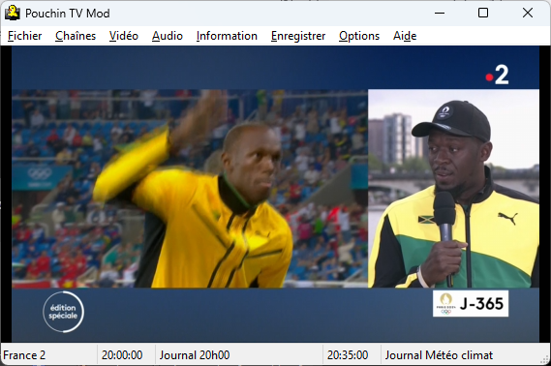Click the édition spéciale circle badge
551x366 pixels.
pyautogui.click(x=63, y=312)
